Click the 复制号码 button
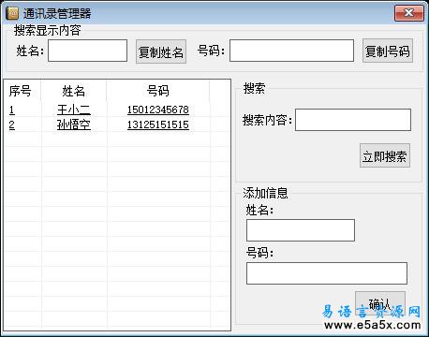Viewport: 429px width, 337px height. 388,51
